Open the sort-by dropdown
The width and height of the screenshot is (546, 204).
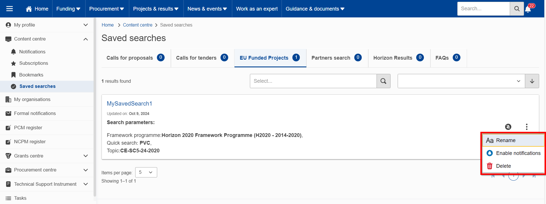(461, 81)
